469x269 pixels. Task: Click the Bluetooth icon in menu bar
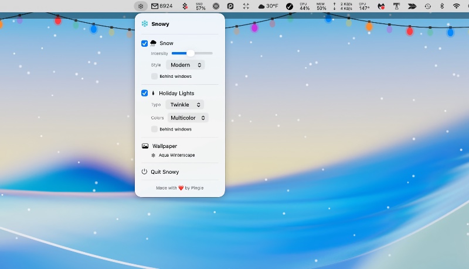point(442,6)
